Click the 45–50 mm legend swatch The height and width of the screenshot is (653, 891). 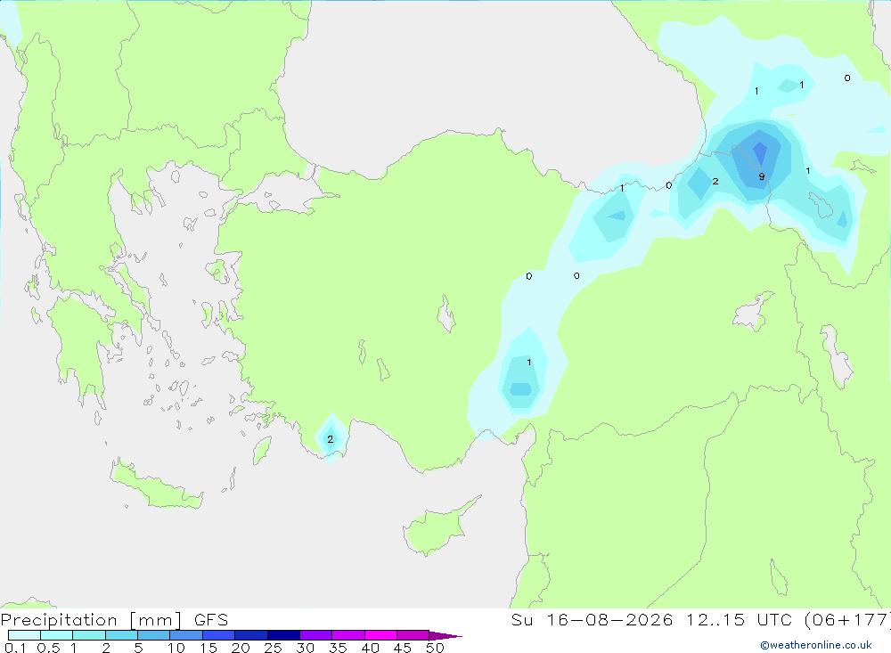(413, 635)
